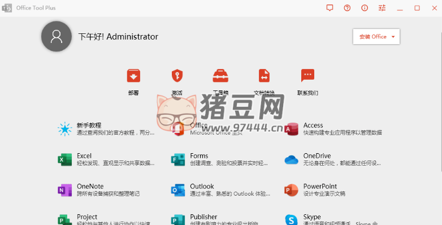
Task: Open the Publisher entry title
Action: click(x=203, y=217)
